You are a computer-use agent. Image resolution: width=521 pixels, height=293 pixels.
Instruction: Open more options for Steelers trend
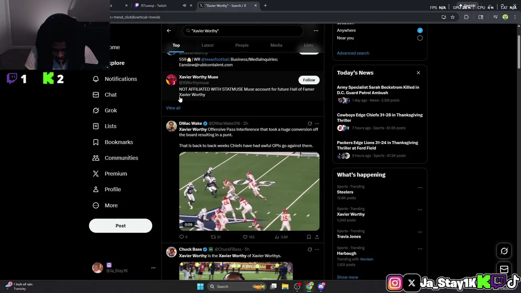click(x=420, y=188)
